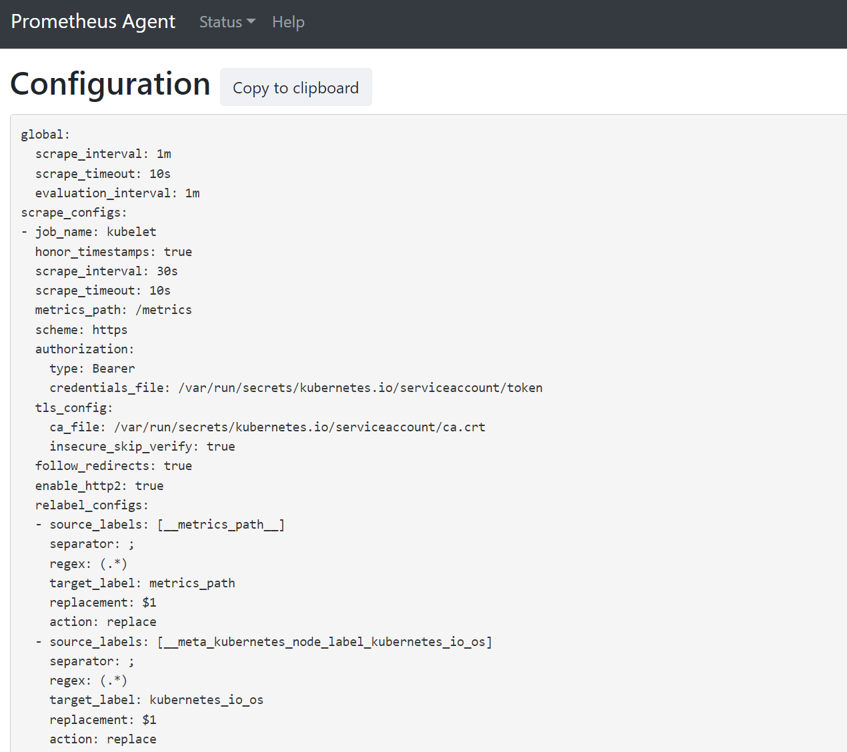Click the type: Bearer line
This screenshot has height=752, width=847.
click(92, 369)
